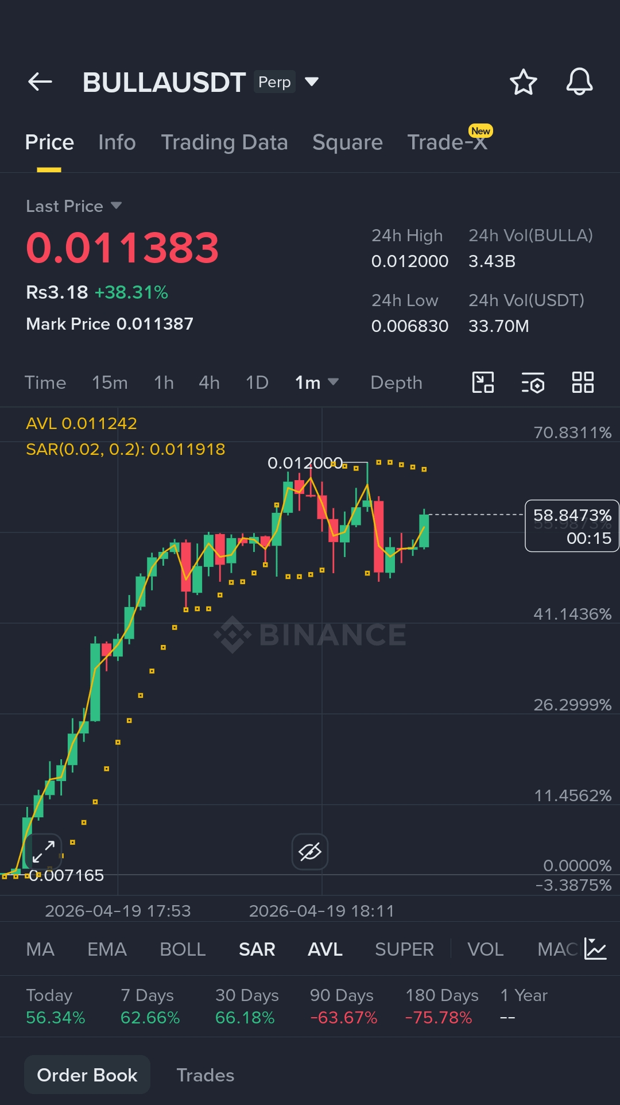This screenshot has height=1105, width=620.
Task: Tap the 30 Days 66.18% performance
Action: click(247, 1006)
